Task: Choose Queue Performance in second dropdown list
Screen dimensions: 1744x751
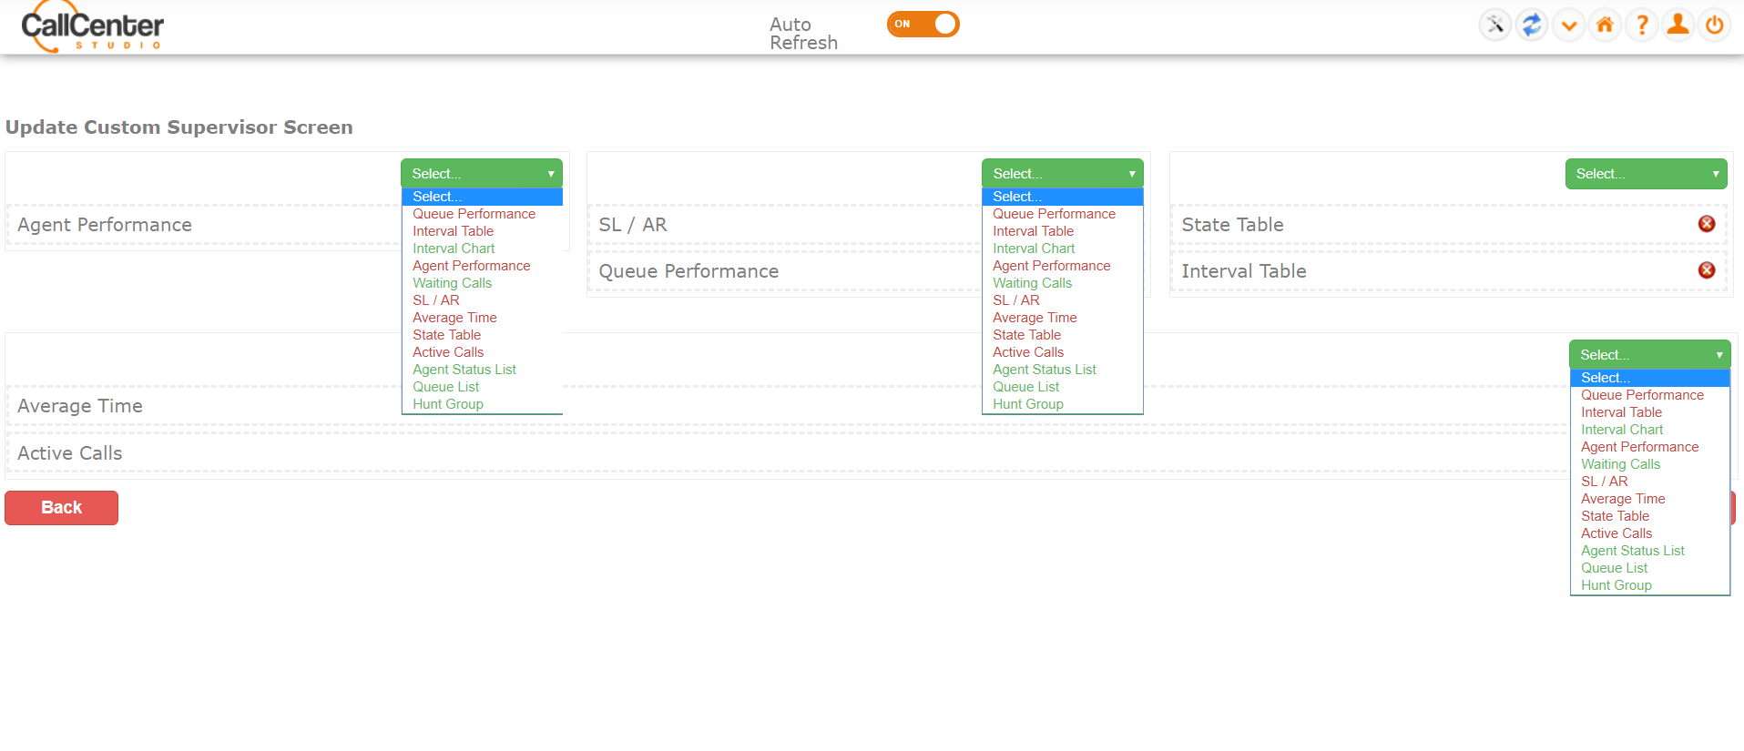Action: click(x=1062, y=214)
